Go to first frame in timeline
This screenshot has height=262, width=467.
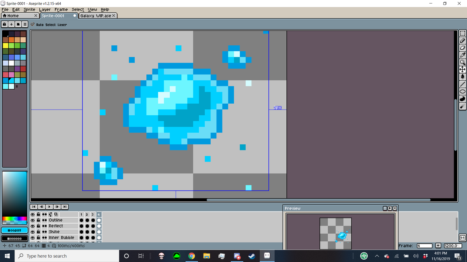34,206
